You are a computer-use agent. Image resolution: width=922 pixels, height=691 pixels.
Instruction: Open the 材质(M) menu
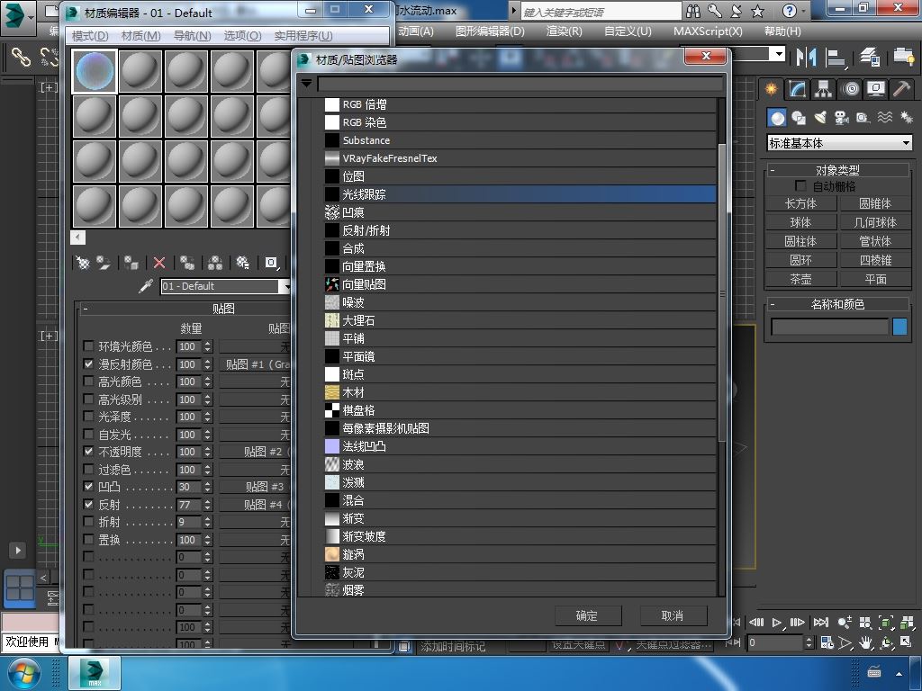141,36
